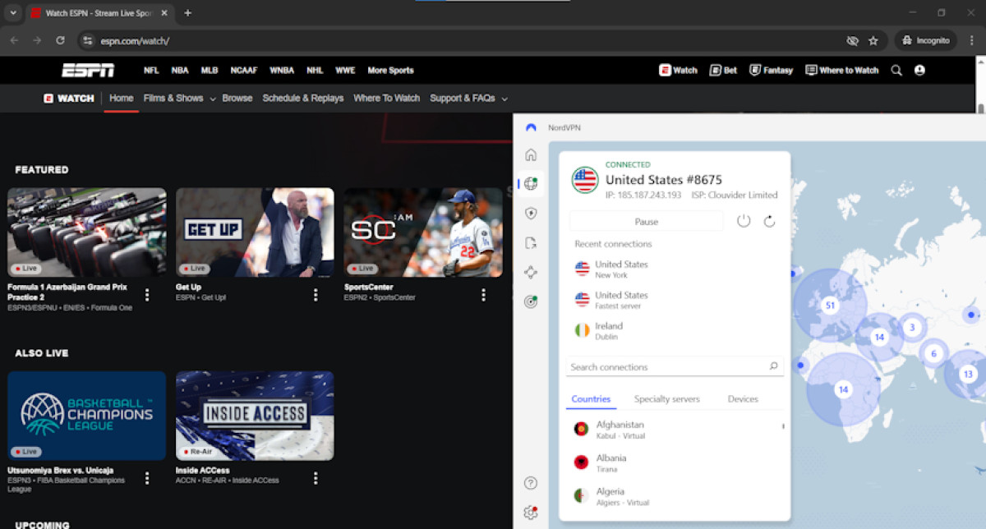Open the NordVPN settings gear icon

coord(531,513)
